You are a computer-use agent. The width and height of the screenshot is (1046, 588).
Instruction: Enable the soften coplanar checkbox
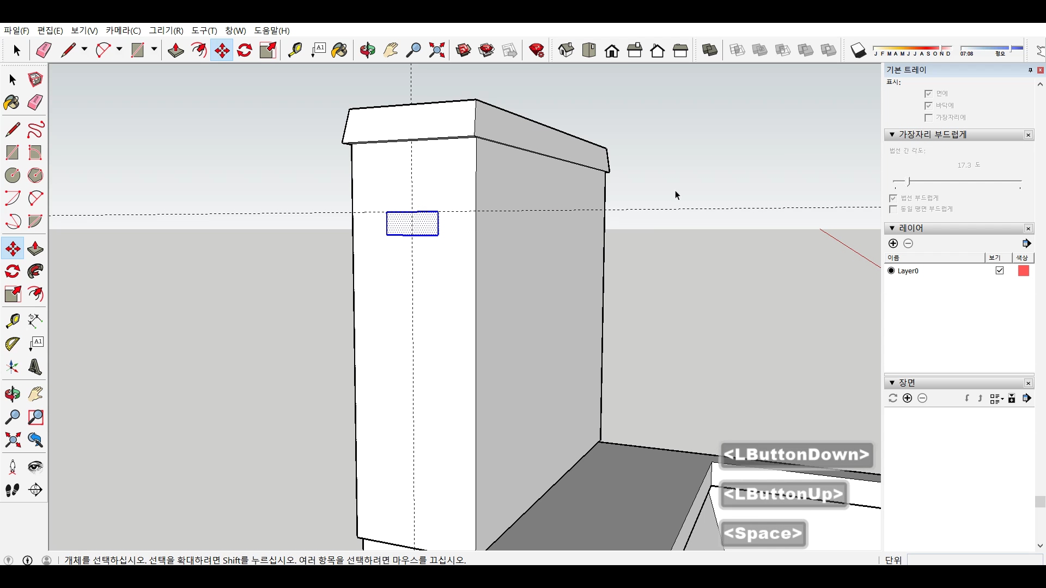(893, 209)
